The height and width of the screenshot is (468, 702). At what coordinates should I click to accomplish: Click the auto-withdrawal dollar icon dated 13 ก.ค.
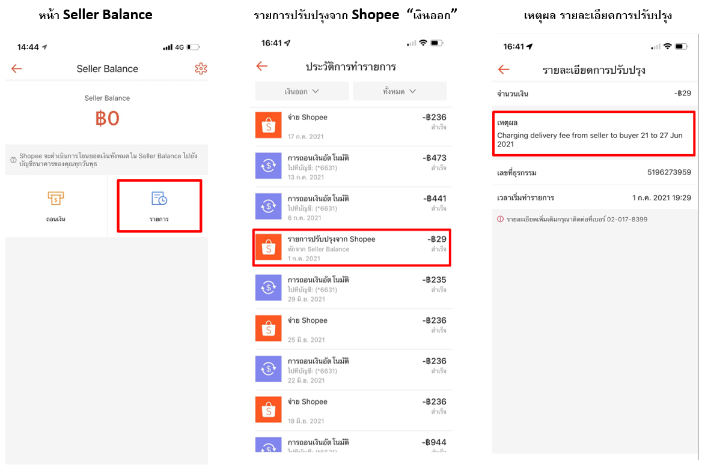tap(269, 166)
